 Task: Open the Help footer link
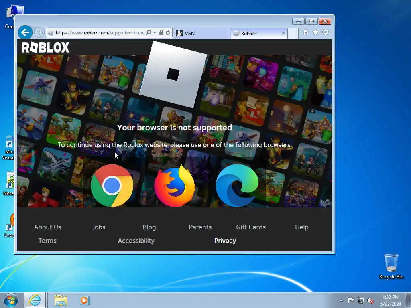coord(302,227)
